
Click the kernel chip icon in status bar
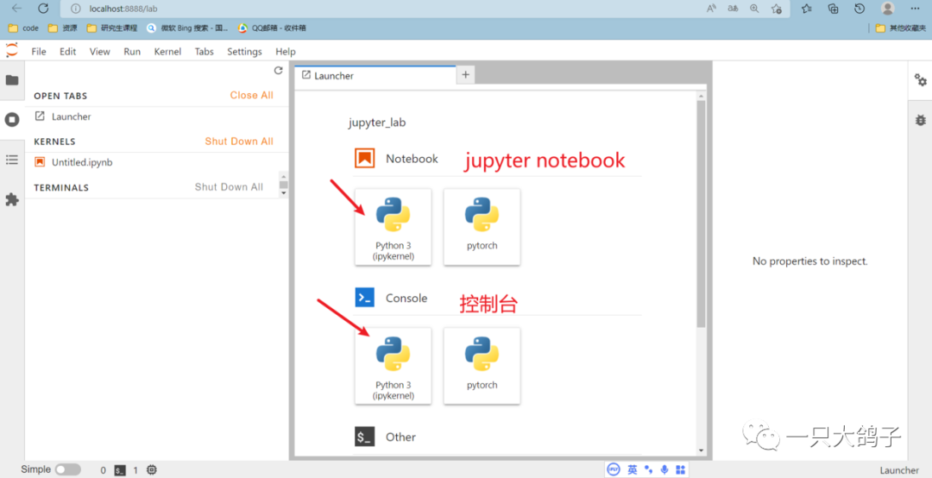click(x=152, y=469)
